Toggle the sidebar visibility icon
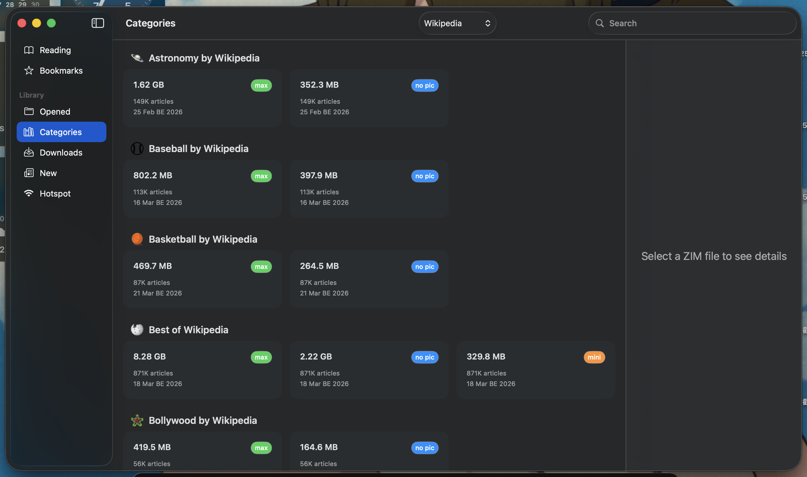The width and height of the screenshot is (807, 477). point(98,23)
